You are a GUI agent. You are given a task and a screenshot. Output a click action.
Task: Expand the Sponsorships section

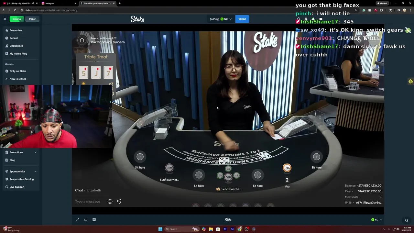click(x=21, y=172)
